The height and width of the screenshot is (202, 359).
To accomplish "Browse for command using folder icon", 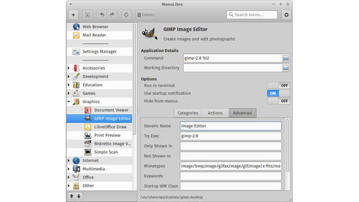I will 285,58.
